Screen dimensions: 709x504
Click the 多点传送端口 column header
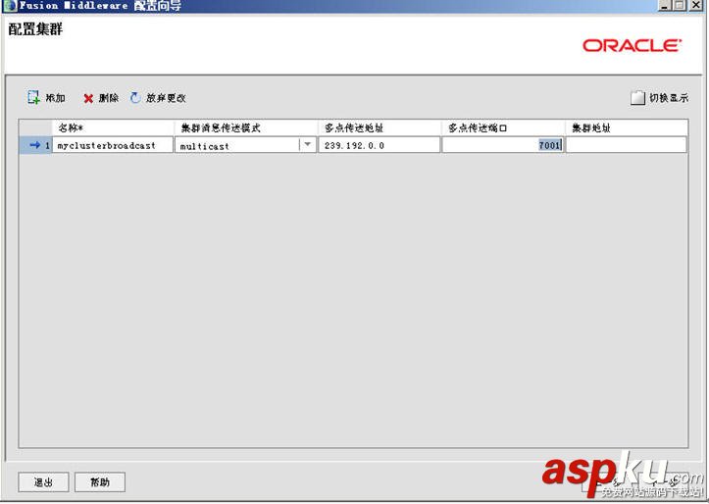coord(503,127)
